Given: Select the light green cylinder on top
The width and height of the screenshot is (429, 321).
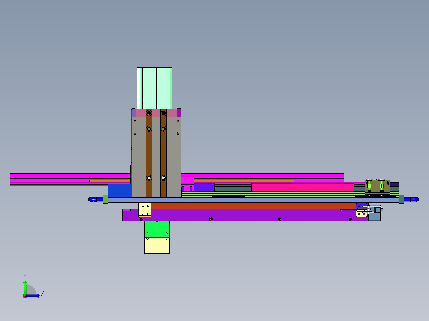Looking at the screenshot, I should pos(154,88).
